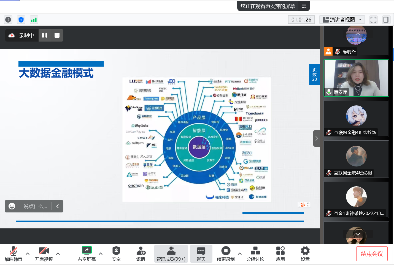Open Invite (邀请) participants
394x265 pixels.
pos(141,254)
